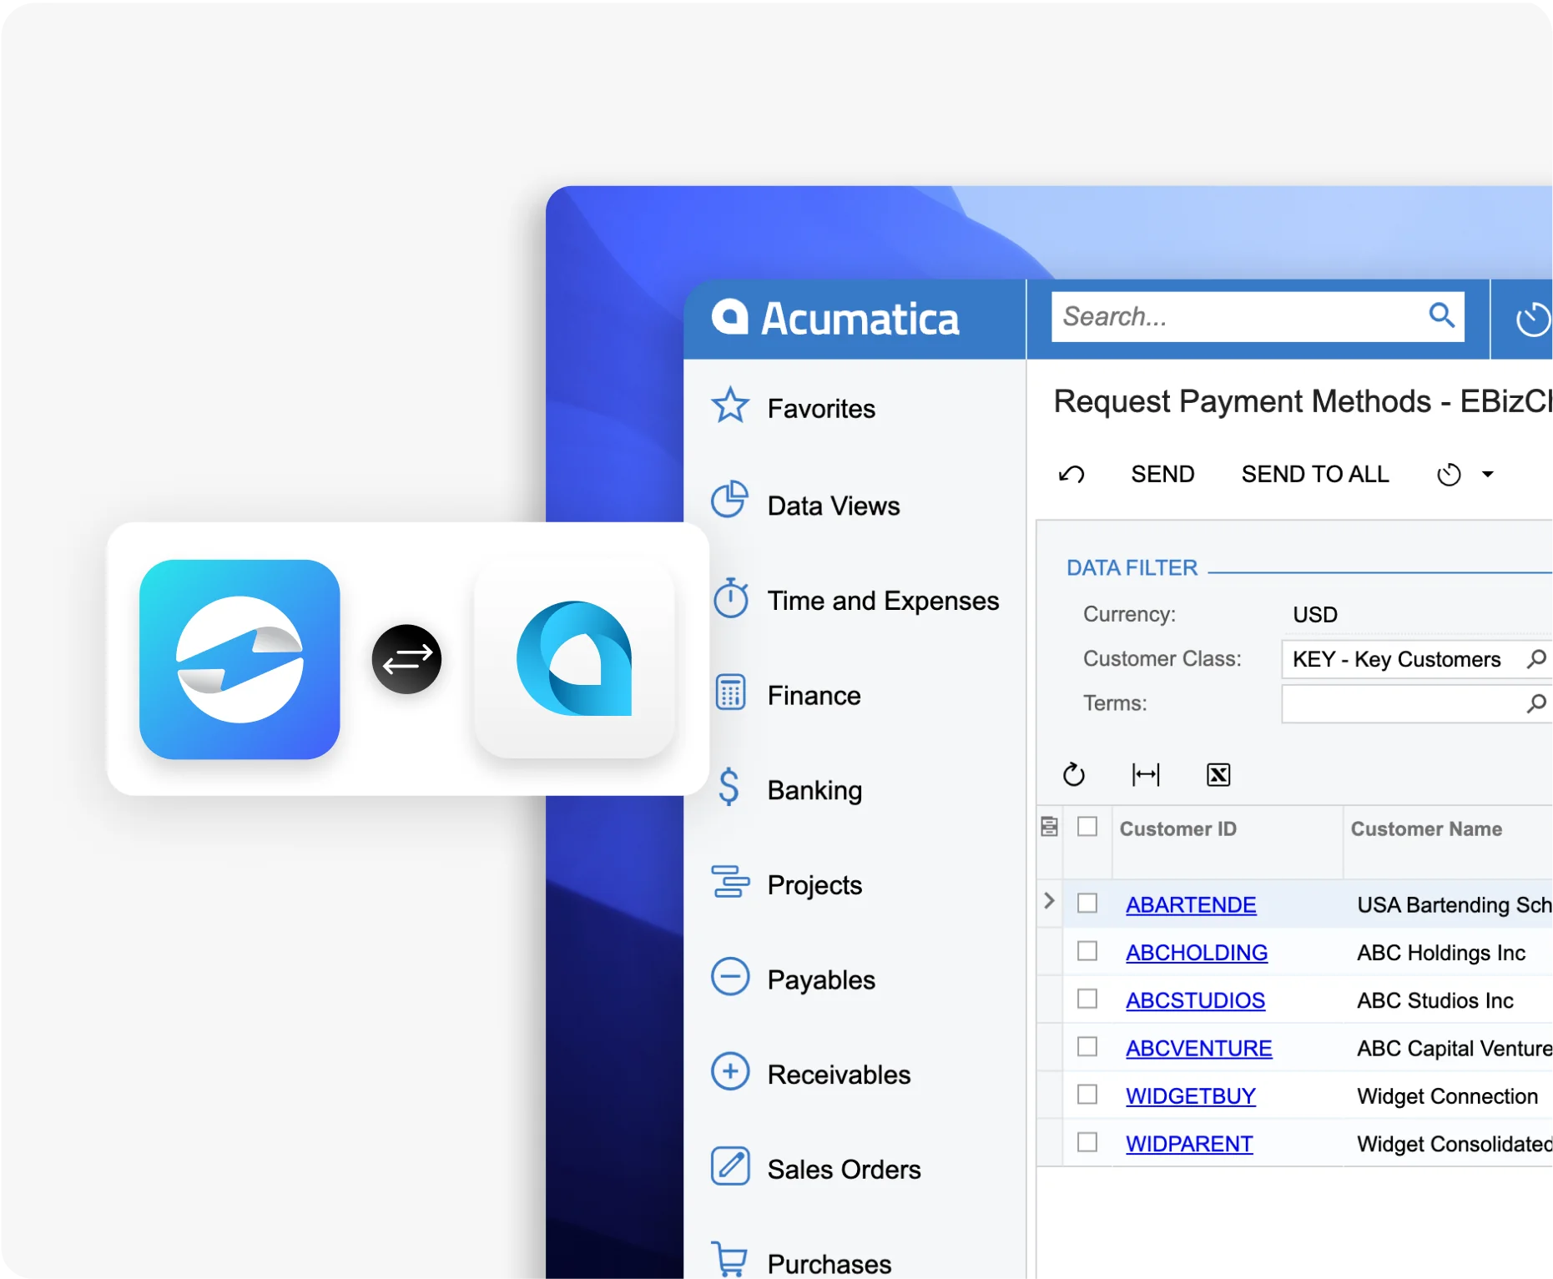Image resolution: width=1553 pixels, height=1279 pixels.
Task: Open the history clock icon in the blue header
Action: tap(1533, 320)
